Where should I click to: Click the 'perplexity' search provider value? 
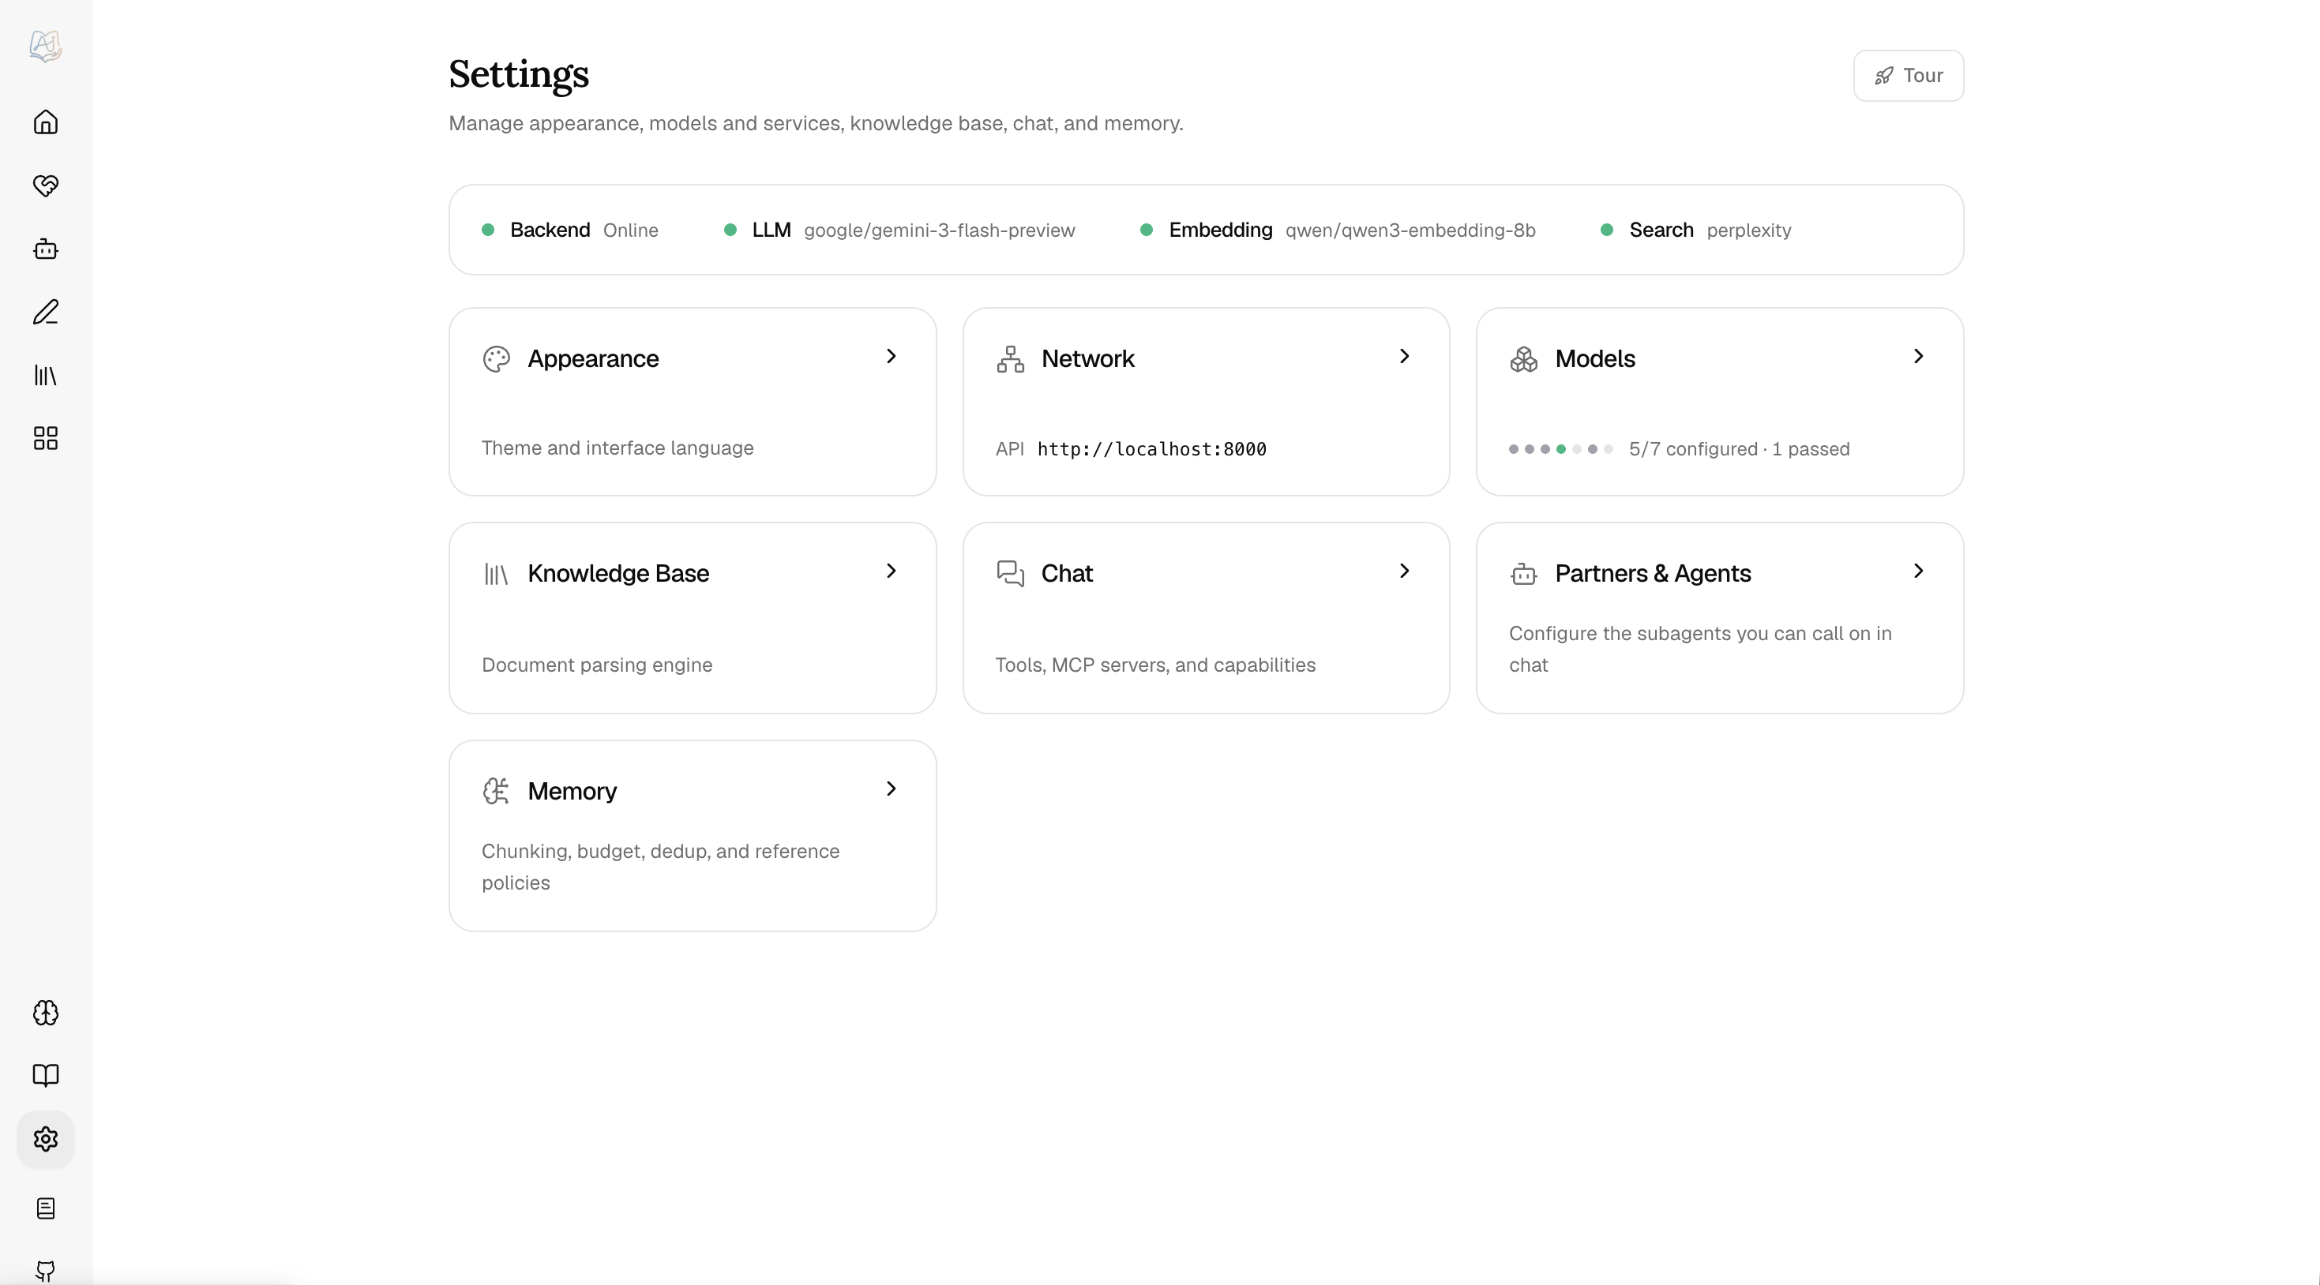point(1748,230)
